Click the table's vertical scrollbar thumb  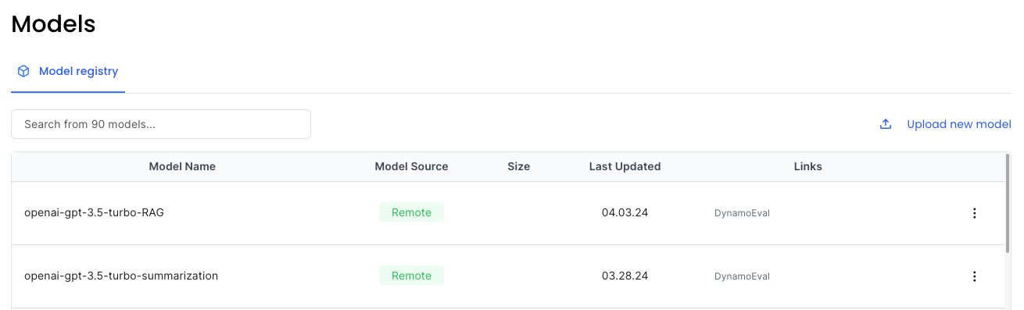tap(1007, 203)
